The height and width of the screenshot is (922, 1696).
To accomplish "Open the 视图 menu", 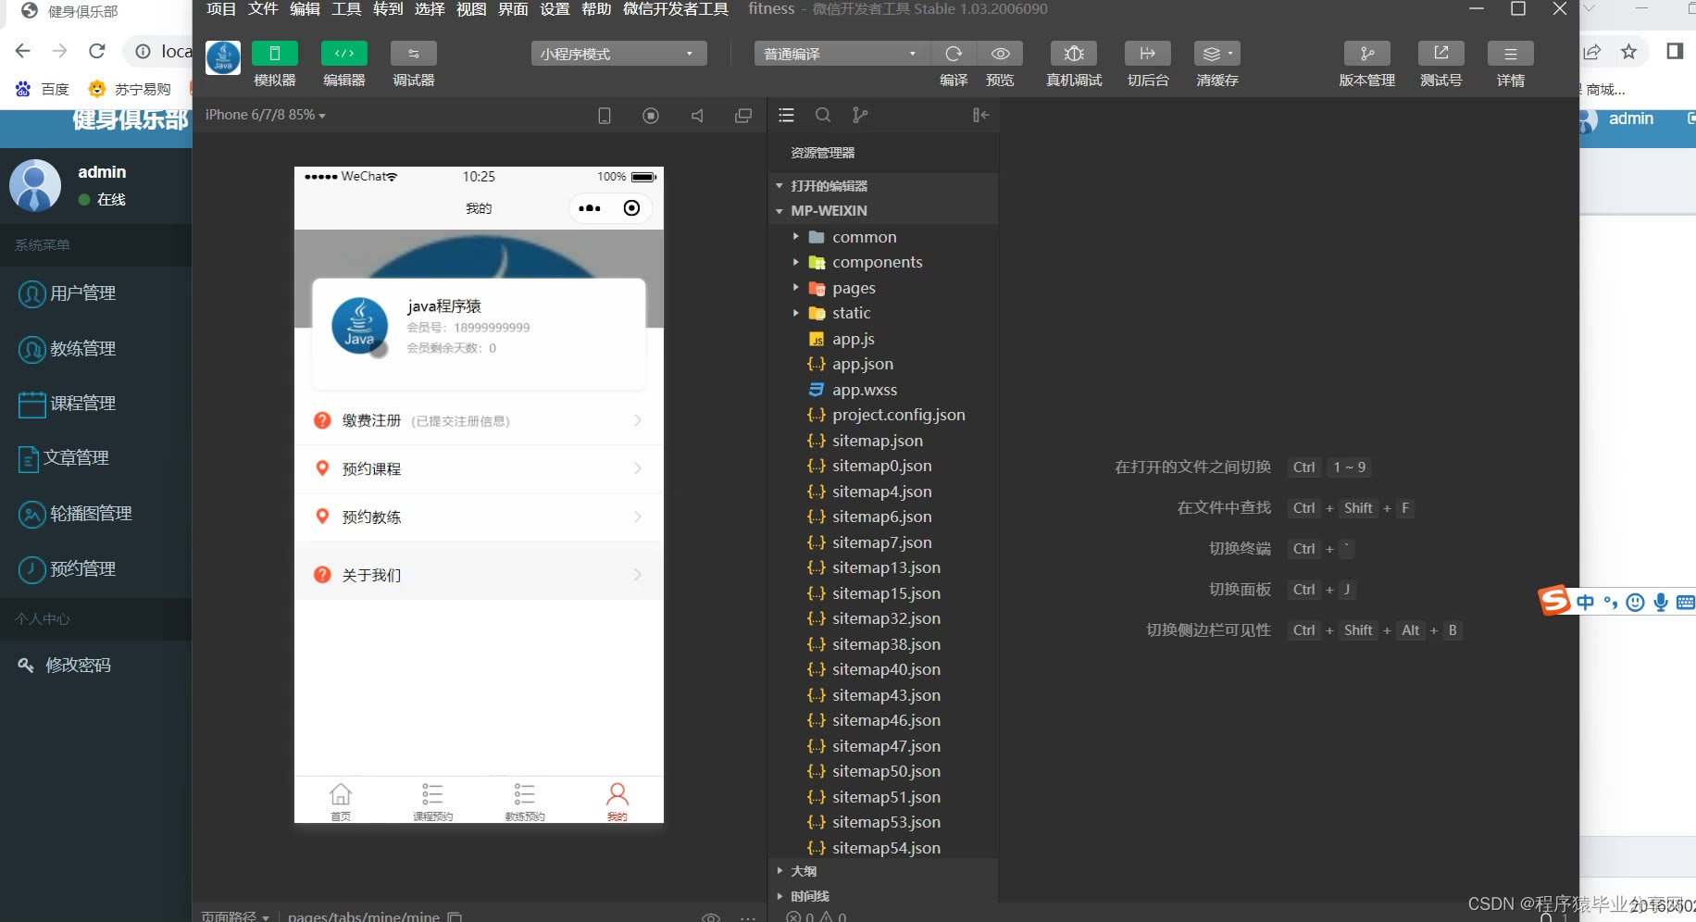I will [x=471, y=9].
